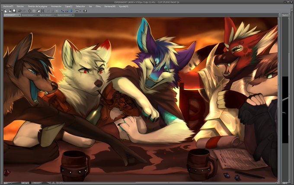Click the Fill bucket toolbar icon

pyautogui.click(x=38, y=11)
